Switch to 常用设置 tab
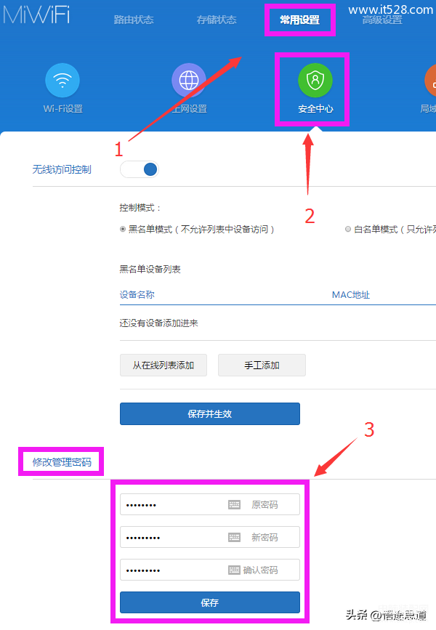This screenshot has width=436, height=630. pyautogui.click(x=300, y=20)
